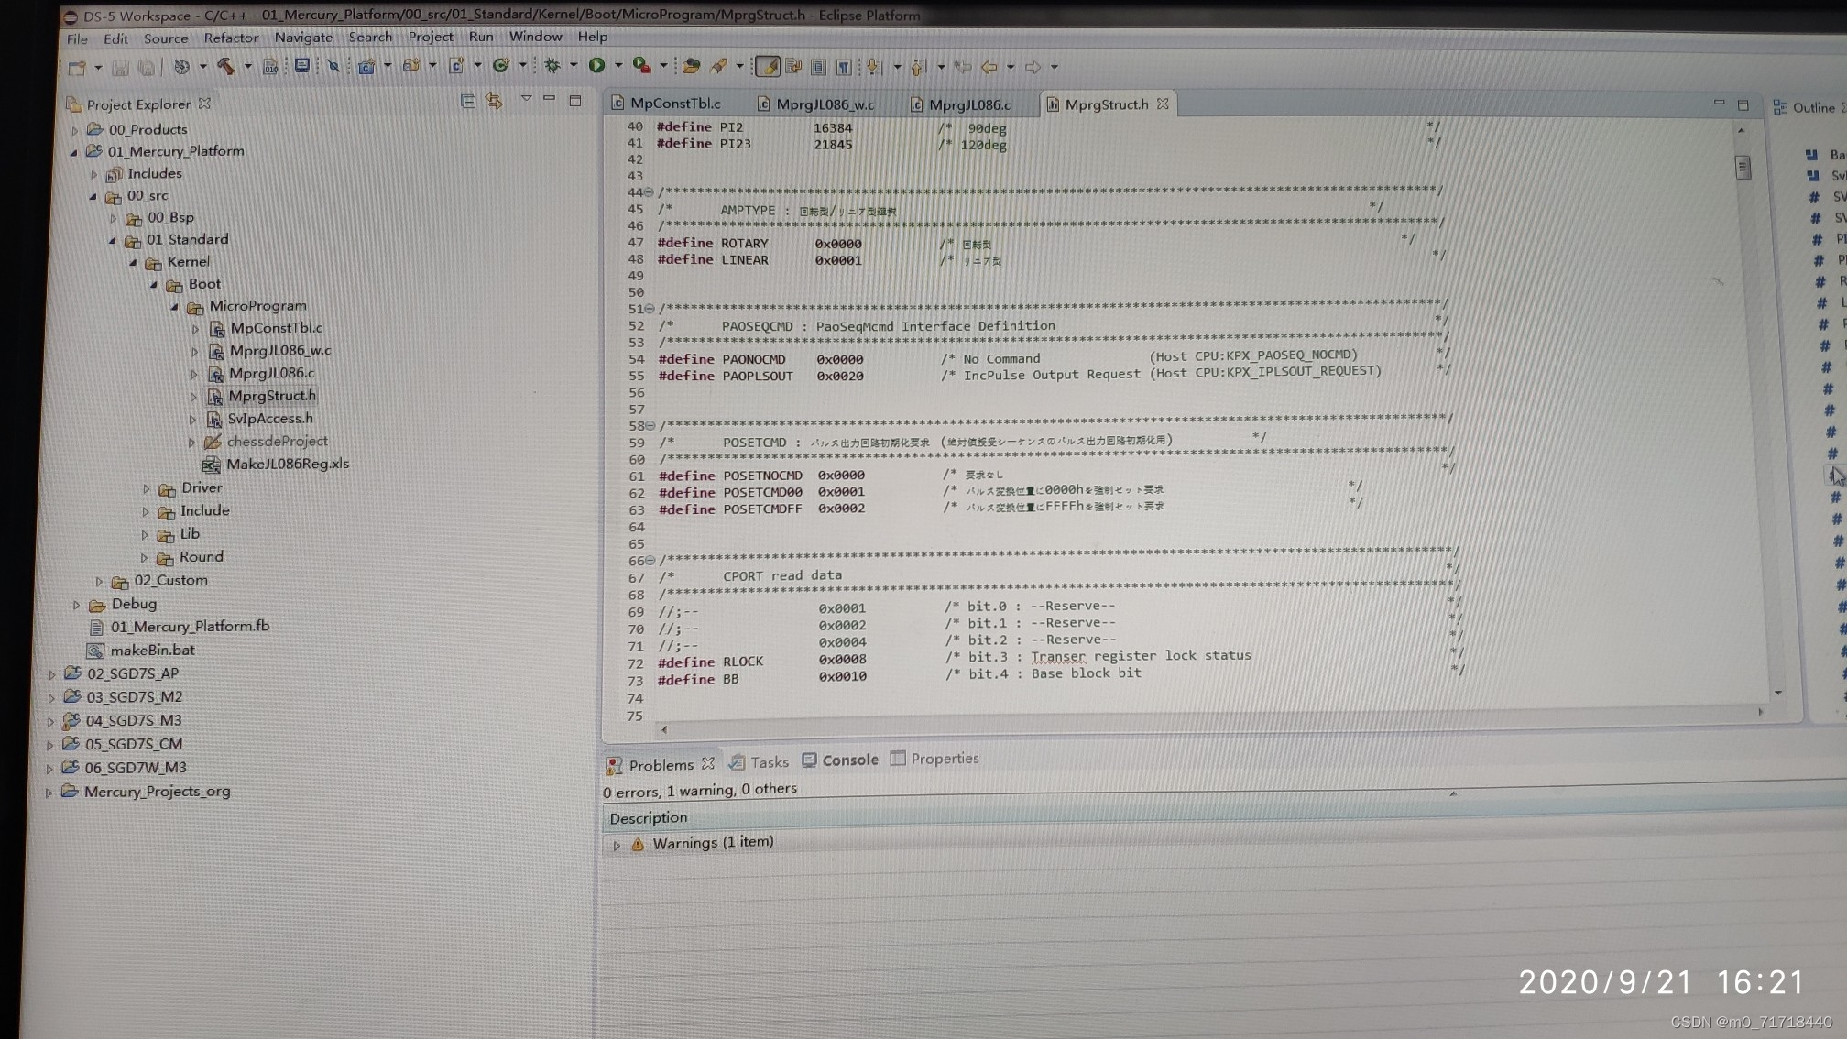This screenshot has height=1039, width=1847.
Task: Fold comment block at line 58
Action: (x=650, y=426)
